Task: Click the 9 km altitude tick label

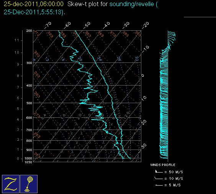Action: pyautogui.click(x=18, y=64)
